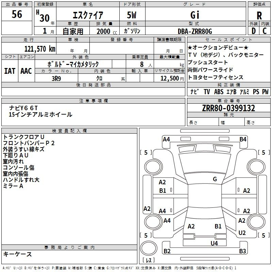
Task: Click the G windshield chip mark
Action: (215, 179)
